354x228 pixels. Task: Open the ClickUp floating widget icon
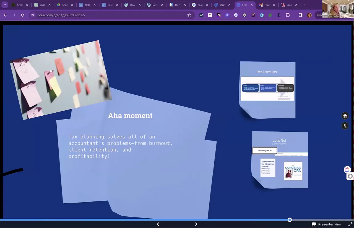(x=347, y=170)
